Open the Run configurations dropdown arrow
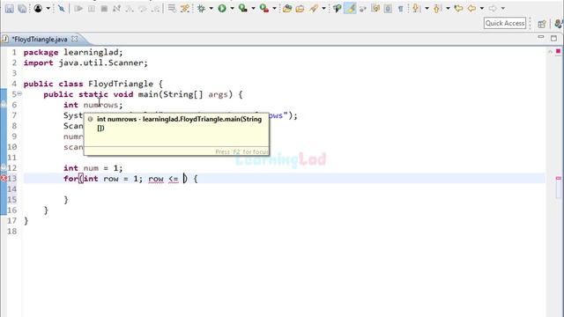The image size is (564, 317). pos(232,8)
